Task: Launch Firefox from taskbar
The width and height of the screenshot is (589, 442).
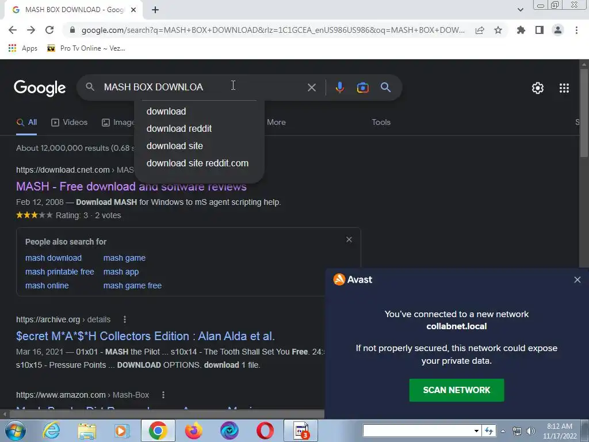Action: pyautogui.click(x=193, y=430)
